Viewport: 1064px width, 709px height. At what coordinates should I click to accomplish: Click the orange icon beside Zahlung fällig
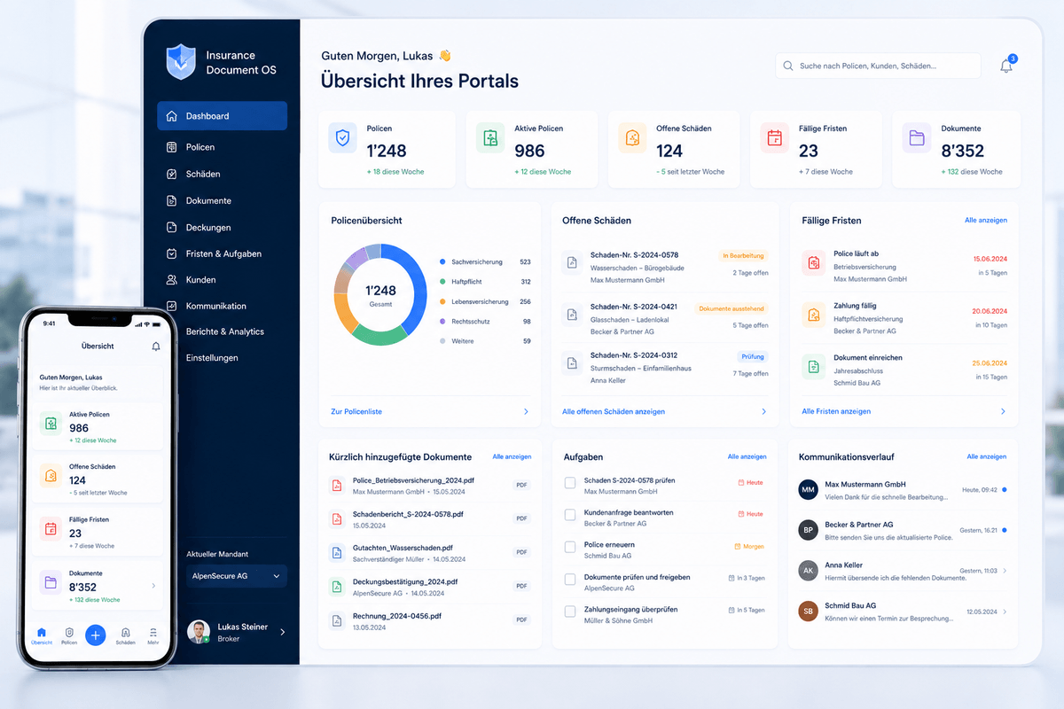point(814,315)
